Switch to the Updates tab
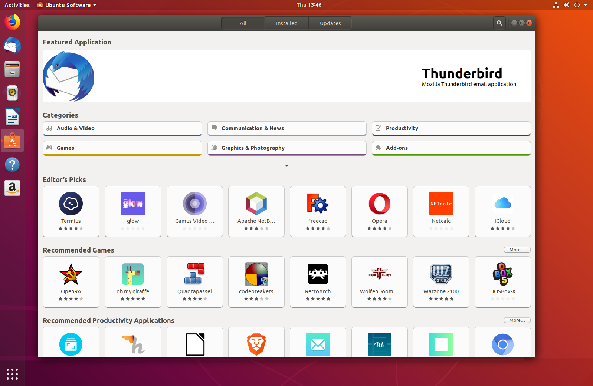Image resolution: width=593 pixels, height=386 pixels. click(x=330, y=23)
